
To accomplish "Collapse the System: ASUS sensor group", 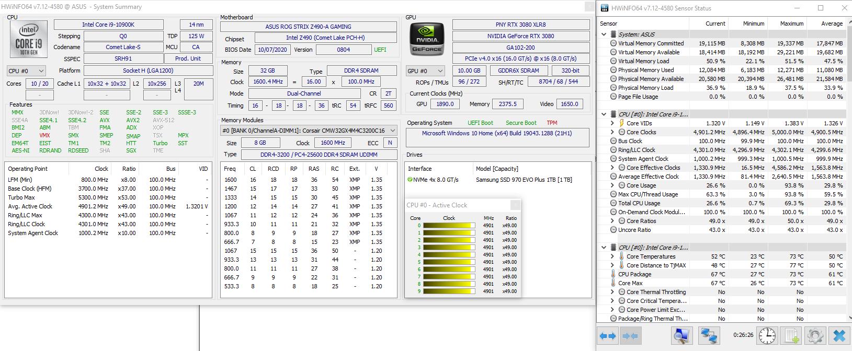I will [604, 34].
